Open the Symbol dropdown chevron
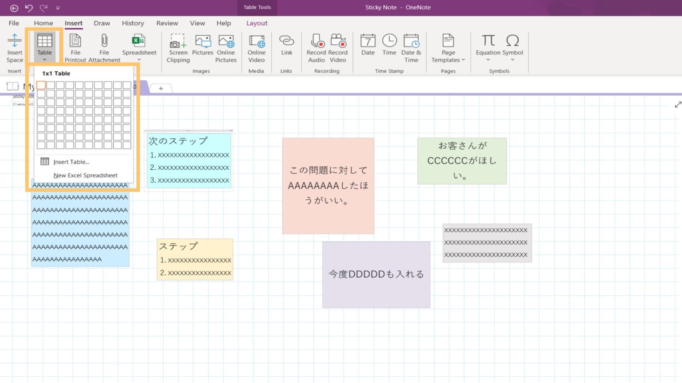 click(x=513, y=60)
